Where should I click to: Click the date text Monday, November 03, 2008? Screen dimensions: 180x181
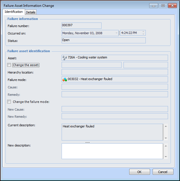82,33
